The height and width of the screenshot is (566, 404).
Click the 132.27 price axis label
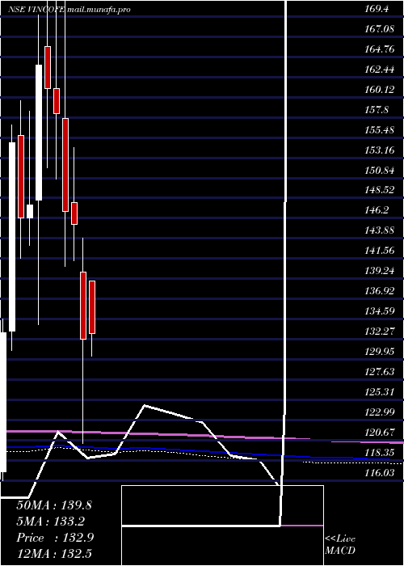(x=380, y=332)
